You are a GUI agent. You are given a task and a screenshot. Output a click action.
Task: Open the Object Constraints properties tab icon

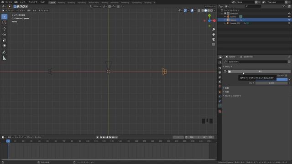[x=220, y=101]
